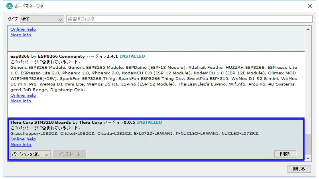Viewport: 319px width, 179px height.
Task: Open the タイプ type dropdown showing 全て
Action: pyautogui.click(x=42, y=19)
